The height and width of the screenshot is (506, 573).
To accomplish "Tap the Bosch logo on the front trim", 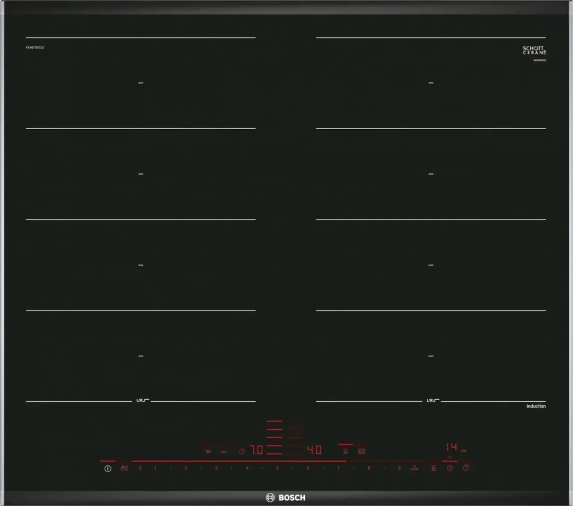I will pos(286,497).
